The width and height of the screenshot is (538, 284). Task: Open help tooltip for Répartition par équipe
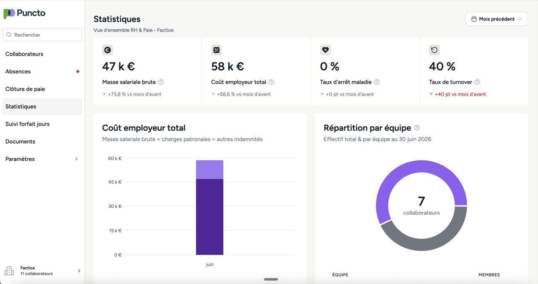(x=417, y=128)
